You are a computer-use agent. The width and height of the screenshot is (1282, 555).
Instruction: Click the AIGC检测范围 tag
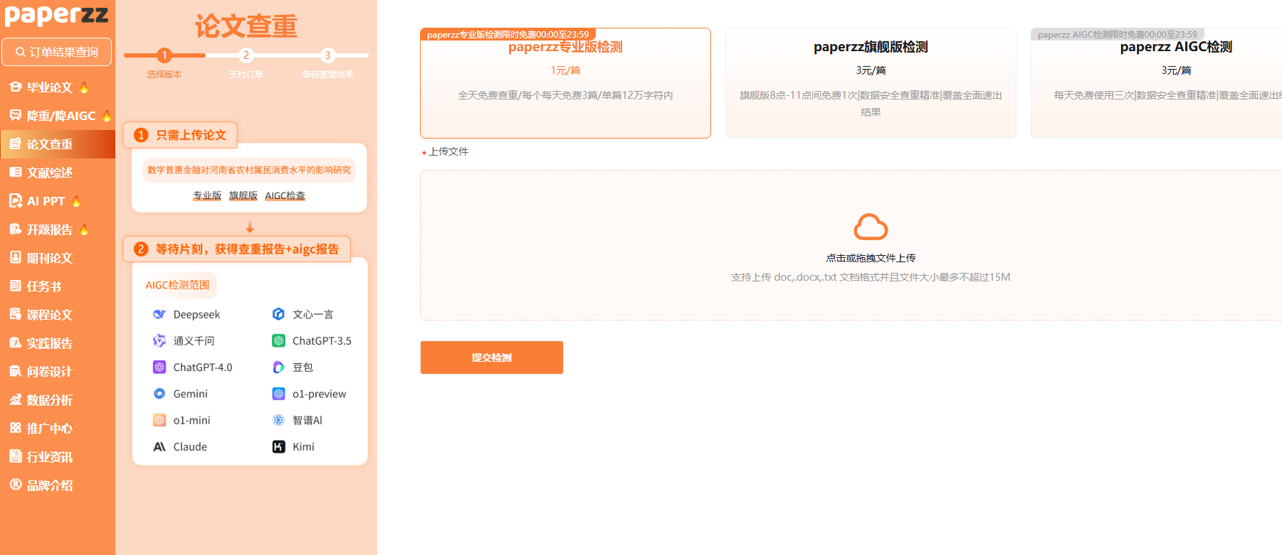coord(177,285)
